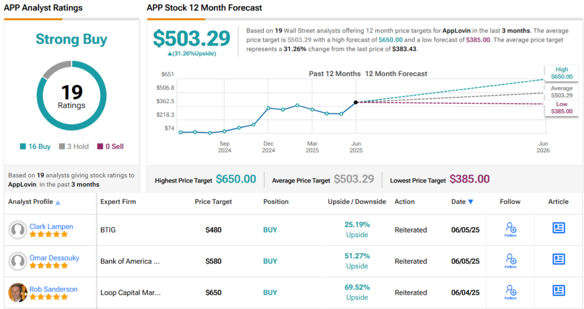Screen dimensions: 584x309
Task: Click the APP Analyst Ratings section title
Action: [x=43, y=7]
